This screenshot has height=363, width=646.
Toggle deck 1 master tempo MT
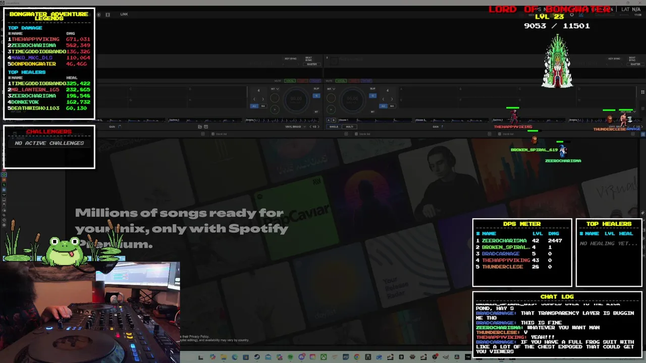(316, 112)
